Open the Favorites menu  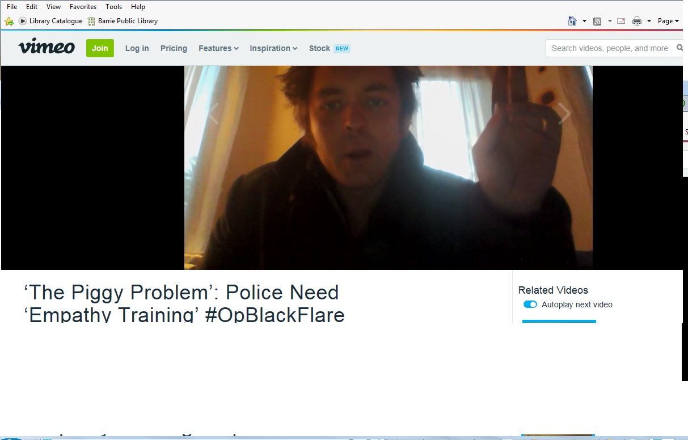(83, 7)
